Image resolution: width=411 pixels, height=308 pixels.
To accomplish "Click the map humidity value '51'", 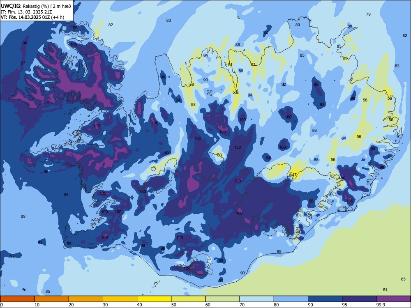I will tap(230, 65).
